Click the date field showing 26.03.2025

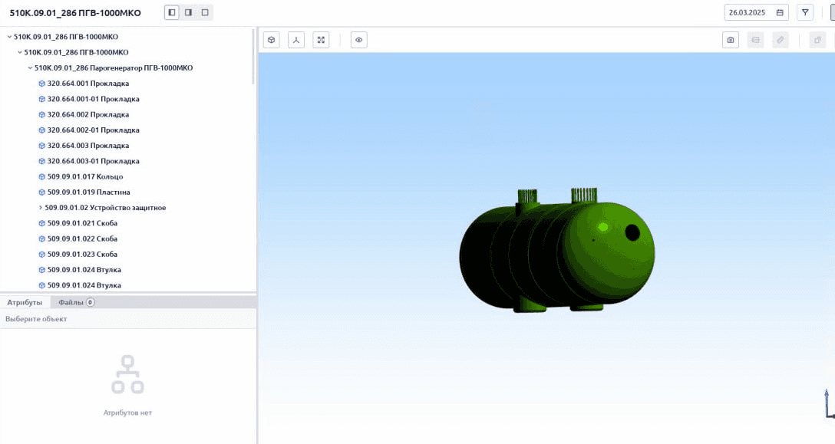tap(756, 12)
